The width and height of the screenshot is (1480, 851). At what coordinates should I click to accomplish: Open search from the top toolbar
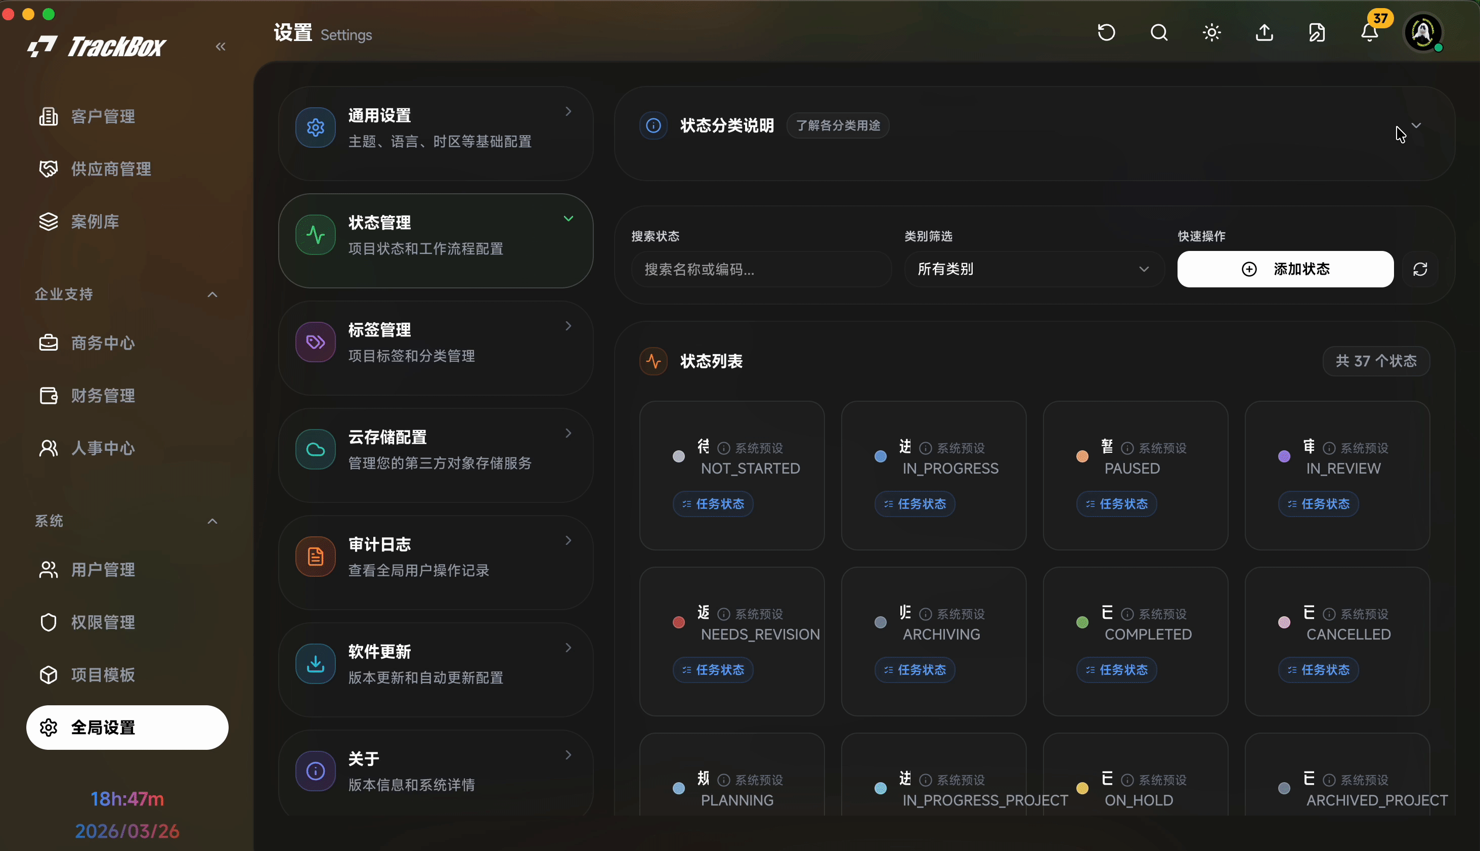coord(1159,33)
